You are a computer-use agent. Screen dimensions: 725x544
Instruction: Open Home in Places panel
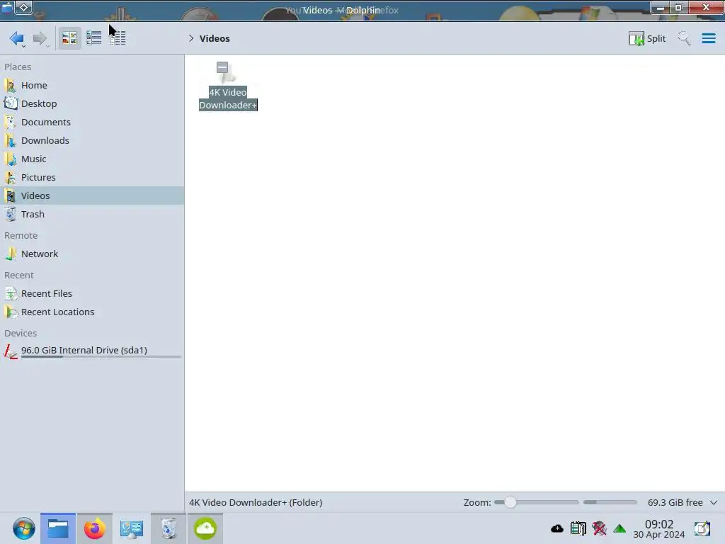(92, 85)
